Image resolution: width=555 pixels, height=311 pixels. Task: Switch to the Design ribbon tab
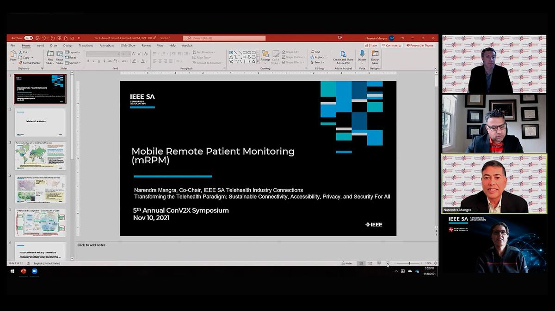click(x=68, y=45)
